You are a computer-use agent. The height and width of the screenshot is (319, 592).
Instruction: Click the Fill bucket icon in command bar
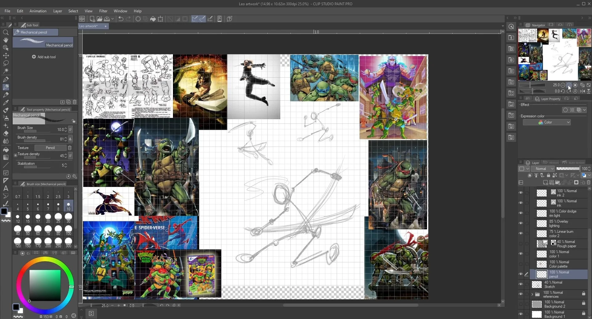(153, 19)
